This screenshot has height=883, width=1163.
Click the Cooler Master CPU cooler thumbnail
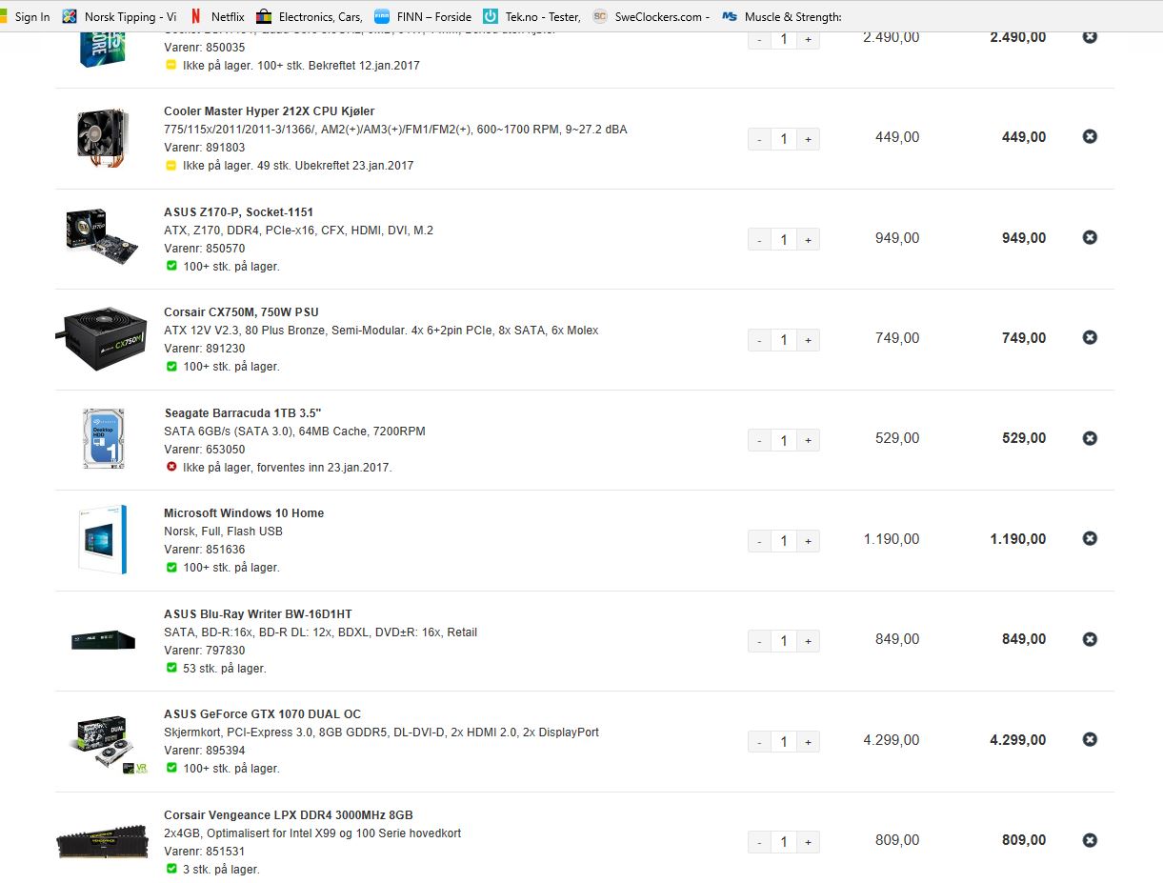[x=102, y=139]
